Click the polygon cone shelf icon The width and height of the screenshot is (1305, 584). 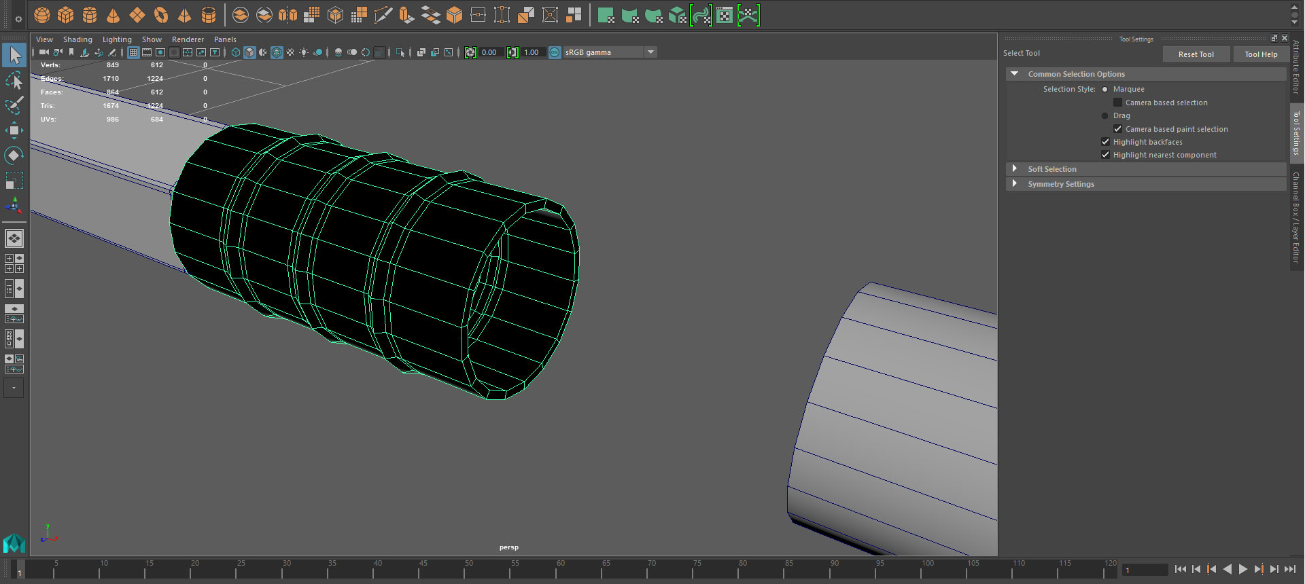(114, 15)
